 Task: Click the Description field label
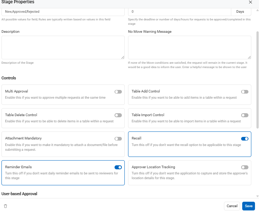[11, 31]
